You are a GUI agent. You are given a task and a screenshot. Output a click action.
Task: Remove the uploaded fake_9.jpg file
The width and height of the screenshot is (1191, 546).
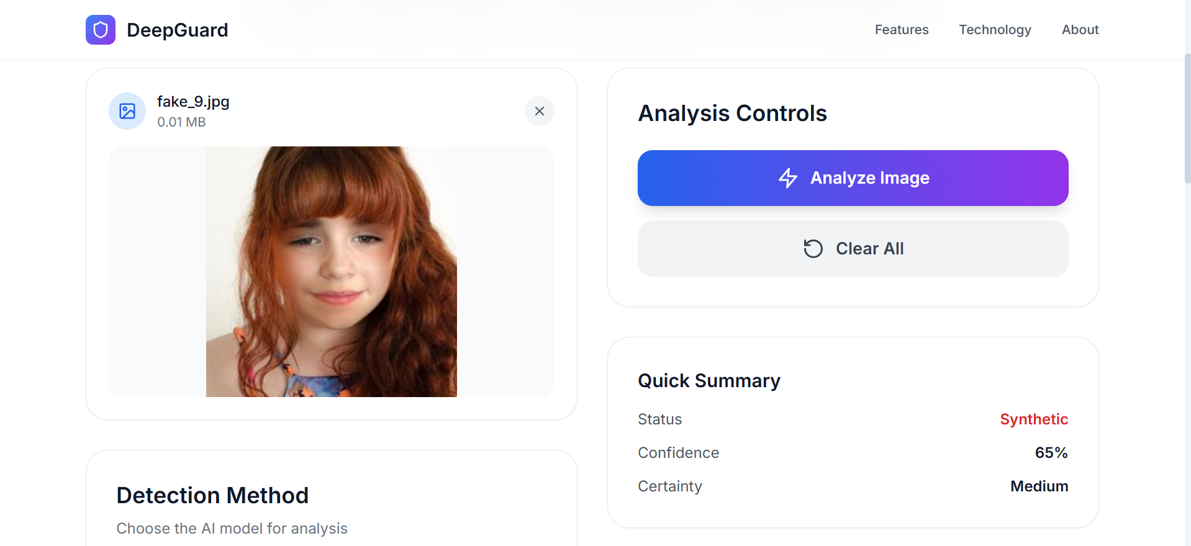540,111
